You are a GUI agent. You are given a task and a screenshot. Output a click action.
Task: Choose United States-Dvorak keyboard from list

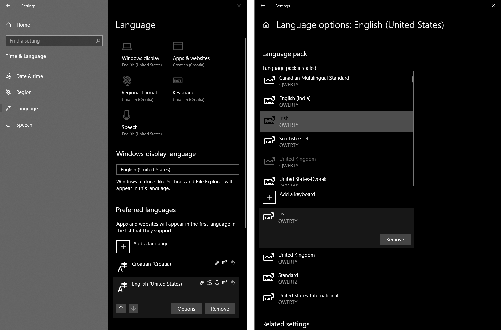(x=336, y=181)
